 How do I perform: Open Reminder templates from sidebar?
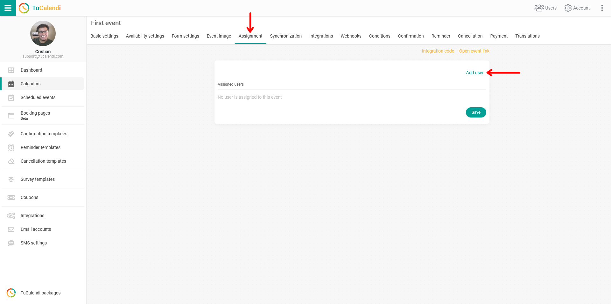pyautogui.click(x=11, y=147)
